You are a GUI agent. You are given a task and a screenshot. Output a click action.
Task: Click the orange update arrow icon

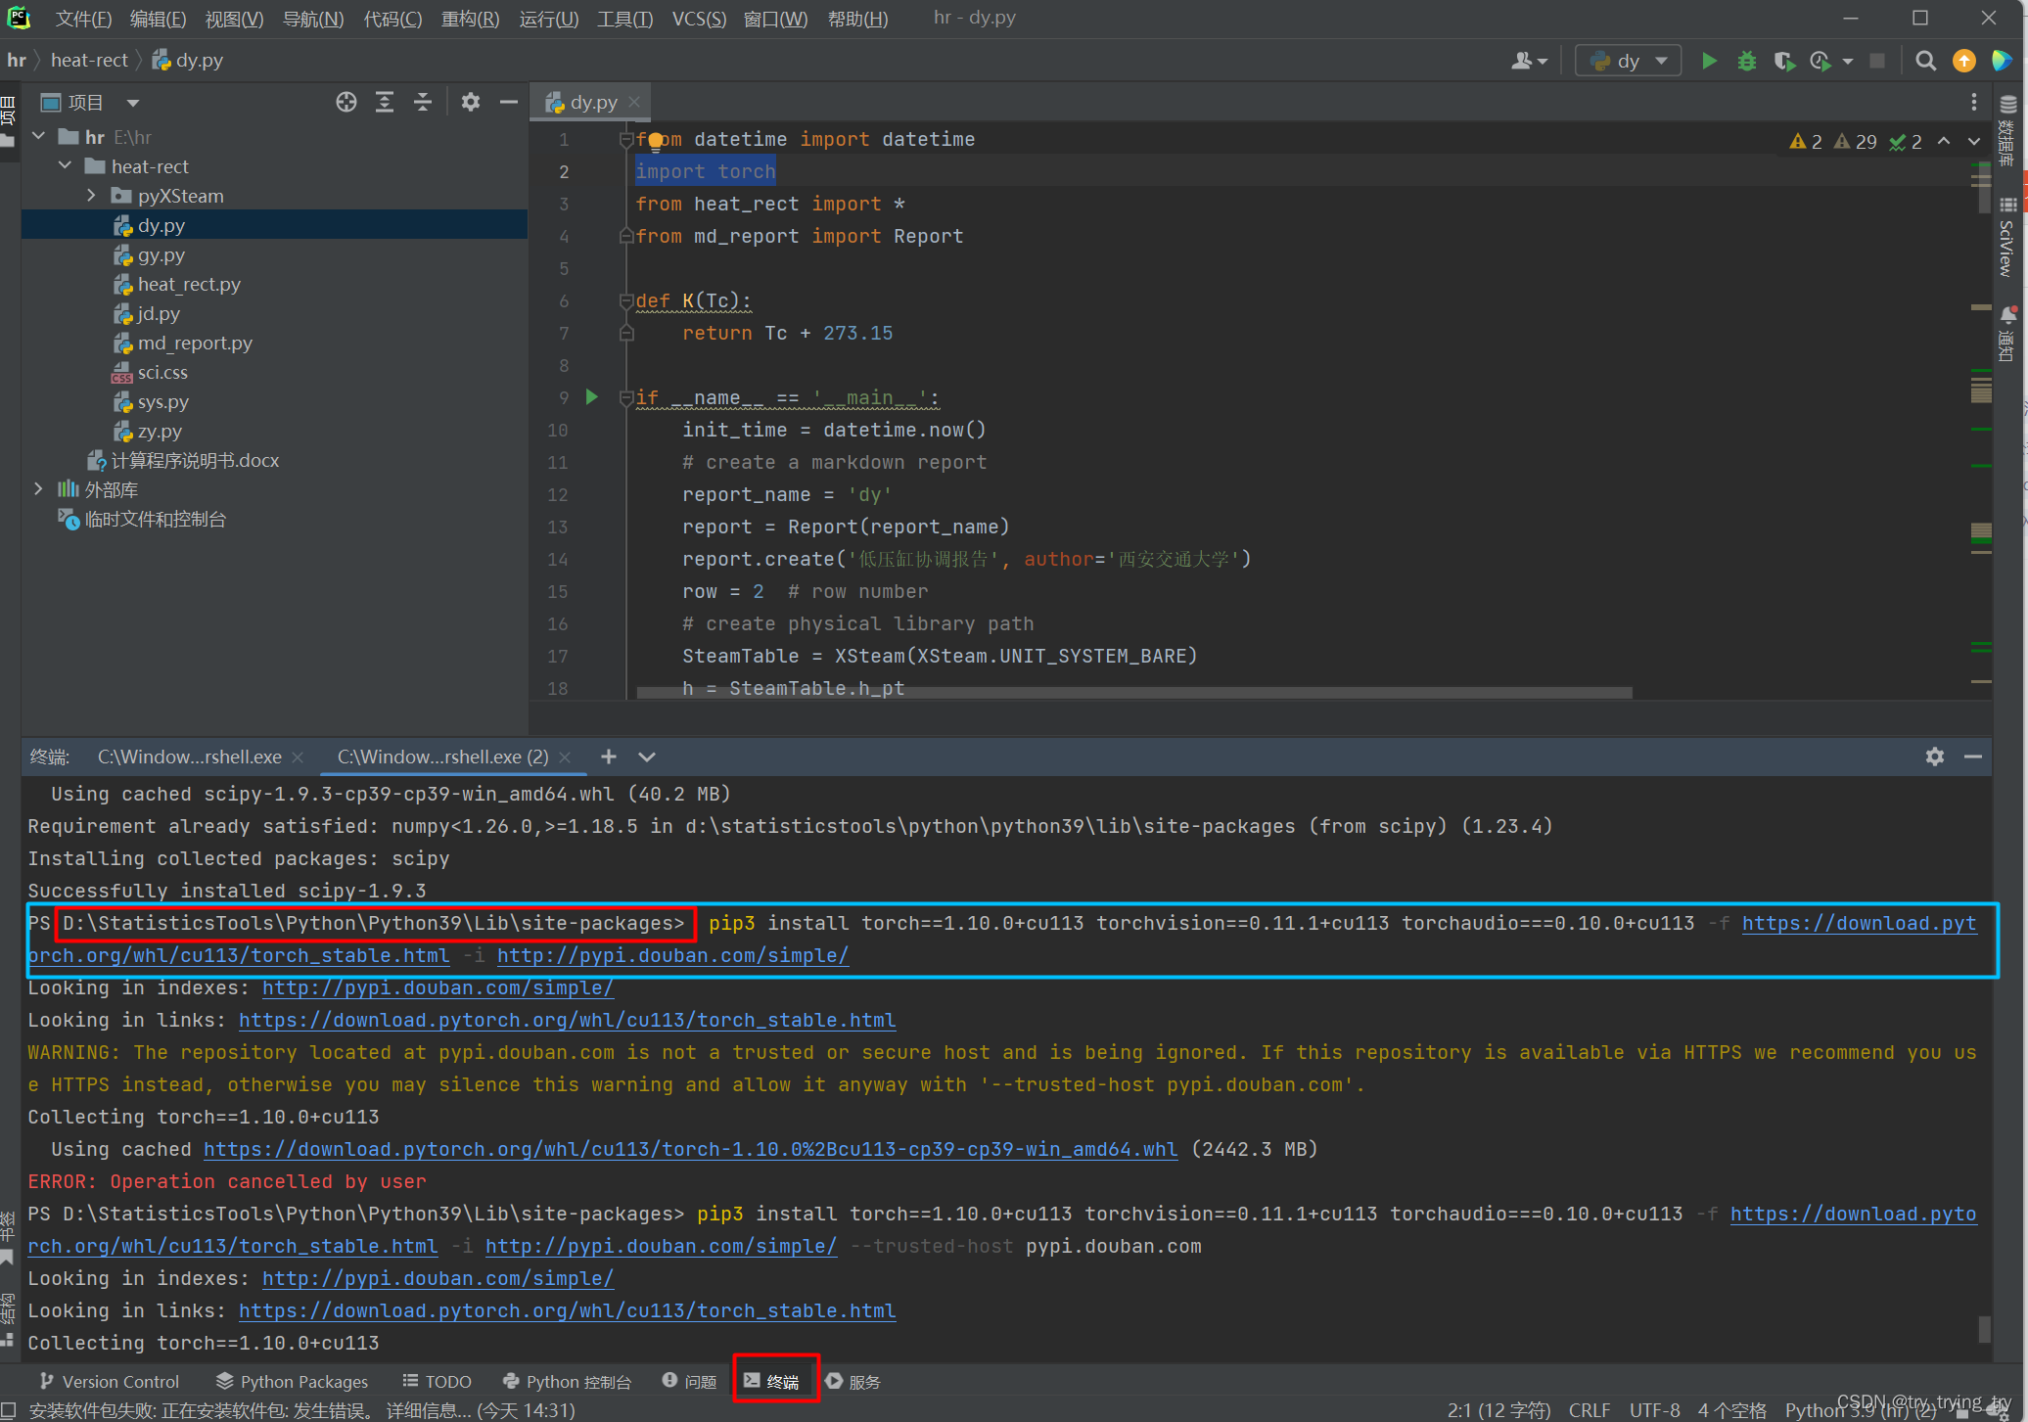coord(1963,61)
